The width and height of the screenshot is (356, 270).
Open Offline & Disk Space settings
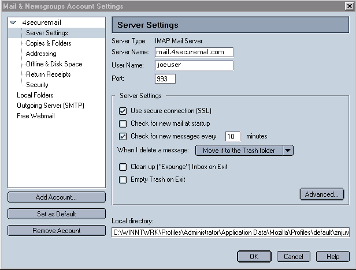coord(54,64)
